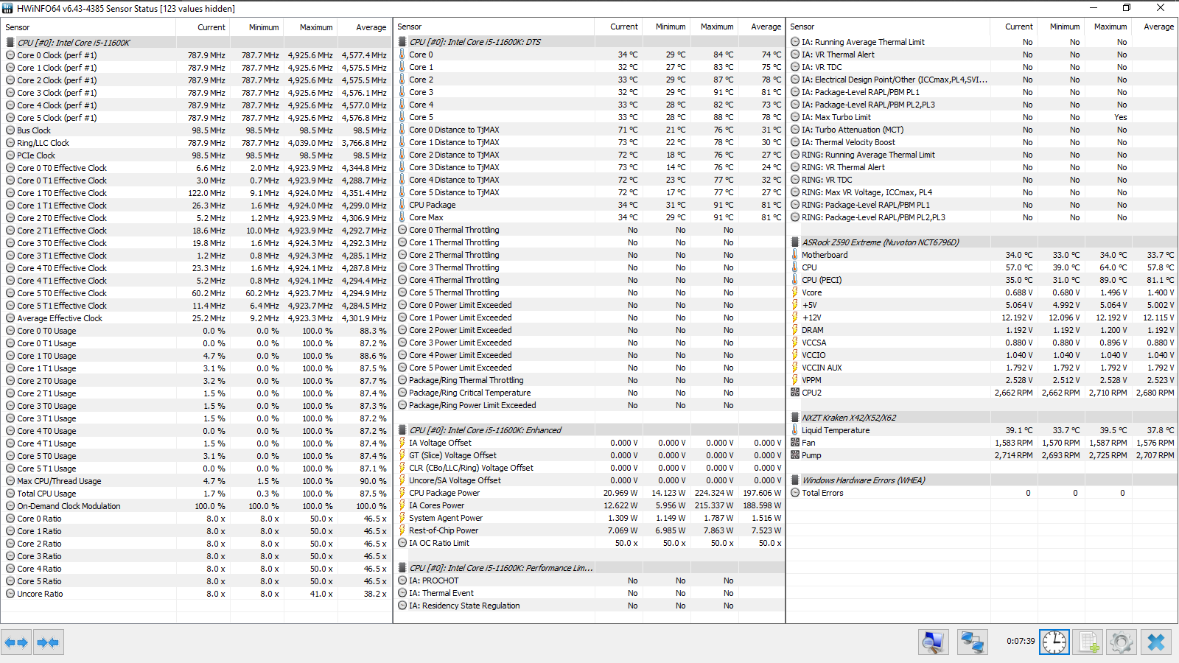Select RING: VR Thermal Alert row

983,167
